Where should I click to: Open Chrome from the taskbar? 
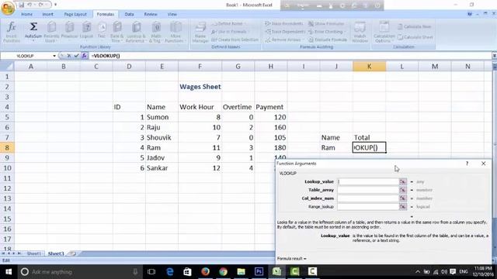coord(223,272)
